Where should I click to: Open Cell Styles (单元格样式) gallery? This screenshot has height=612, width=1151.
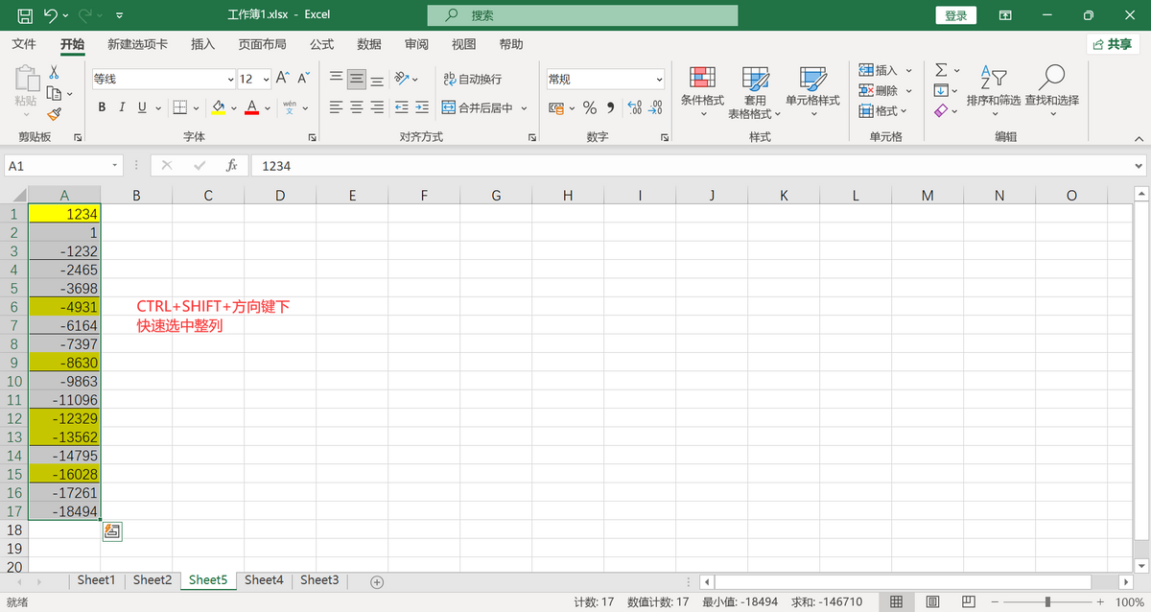pyautogui.click(x=812, y=92)
